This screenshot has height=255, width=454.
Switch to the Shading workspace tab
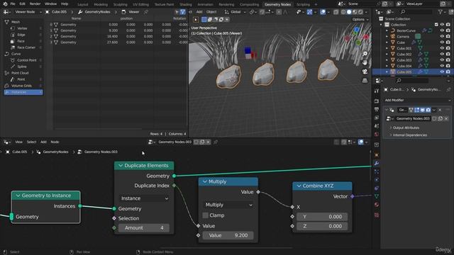click(186, 4)
